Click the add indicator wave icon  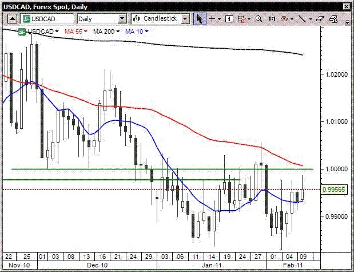click(286, 18)
